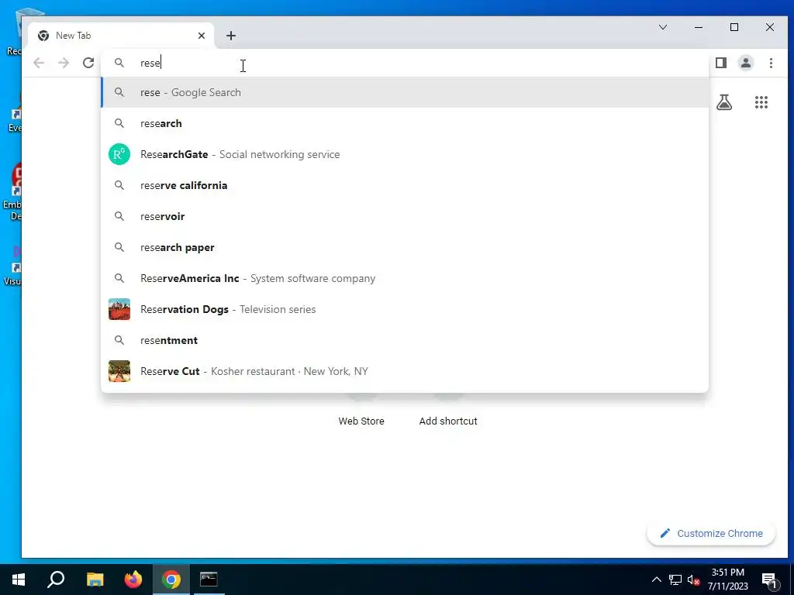The height and width of the screenshot is (595, 794).
Task: Open the Chrome profile avatar
Action: point(746,63)
